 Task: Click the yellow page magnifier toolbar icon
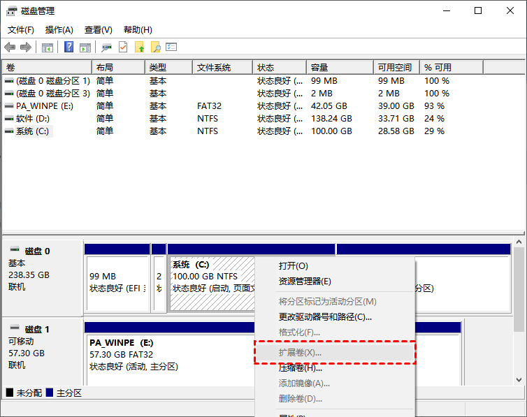(x=156, y=47)
